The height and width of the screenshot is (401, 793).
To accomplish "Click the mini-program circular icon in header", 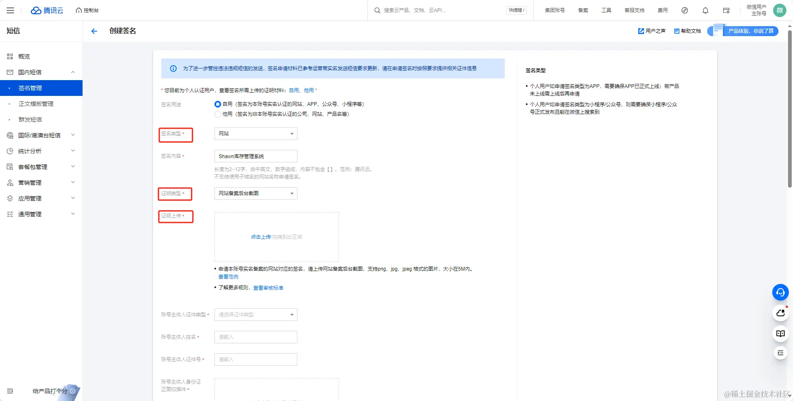I will [685, 10].
